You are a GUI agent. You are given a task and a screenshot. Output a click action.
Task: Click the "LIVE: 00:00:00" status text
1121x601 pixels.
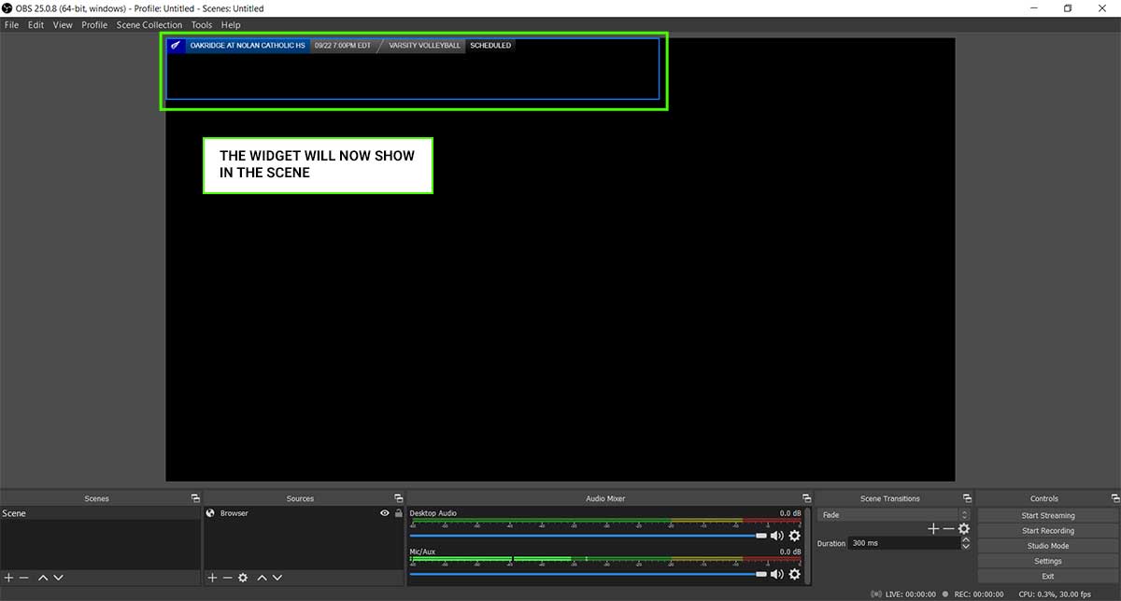coord(910,594)
